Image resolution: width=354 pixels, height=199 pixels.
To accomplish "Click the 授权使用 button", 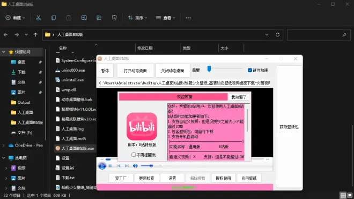I will click(224, 178).
